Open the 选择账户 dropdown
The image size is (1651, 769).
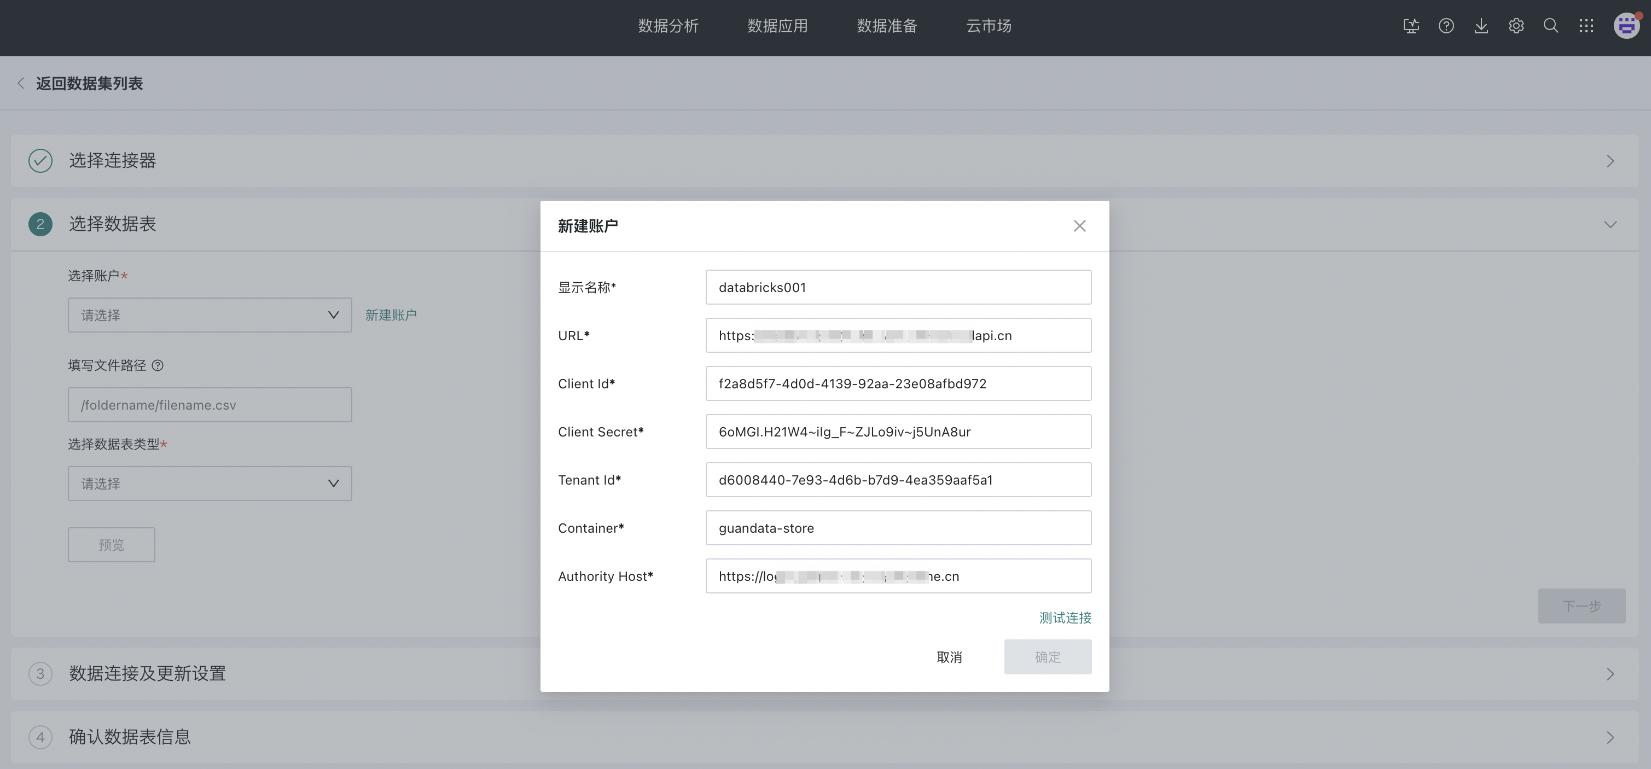point(210,315)
